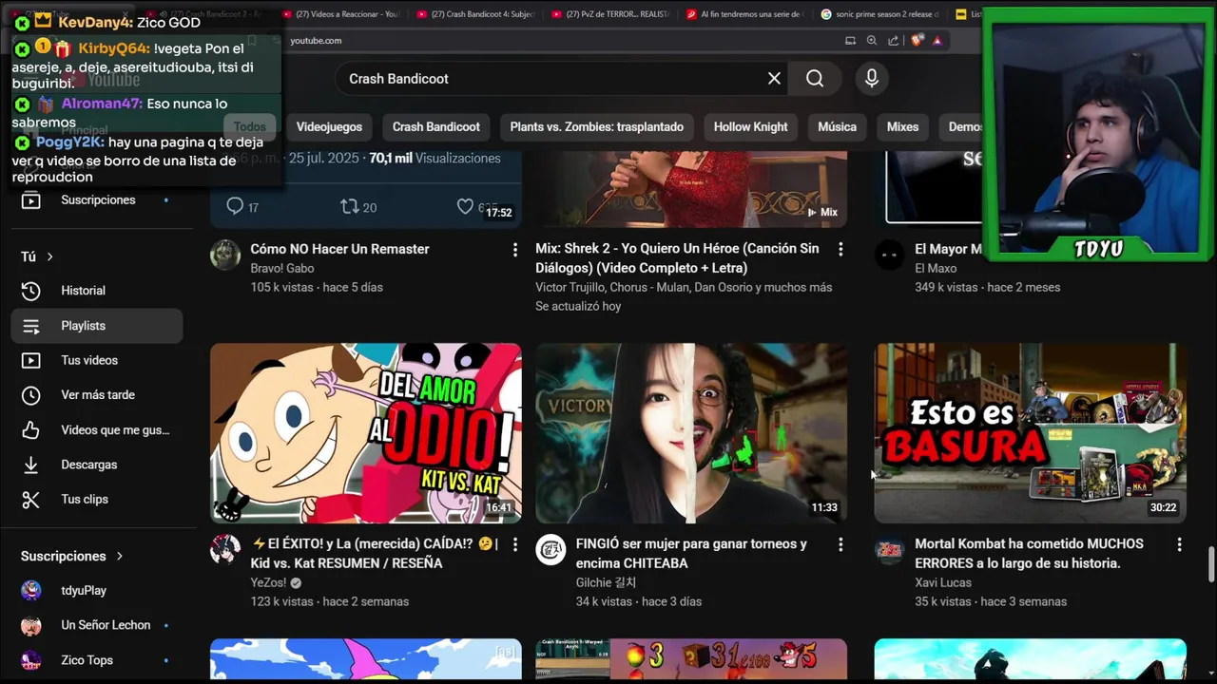Image resolution: width=1217 pixels, height=684 pixels.
Task: Select the Hollow Knight filter chip
Action: (750, 127)
